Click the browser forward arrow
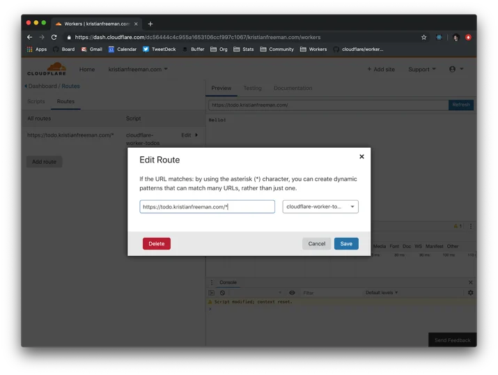Viewport: 498px width, 375px height. (42, 37)
